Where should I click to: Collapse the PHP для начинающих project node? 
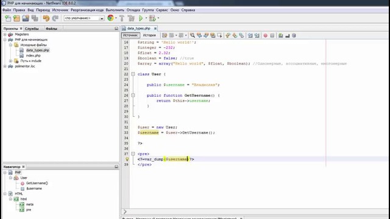[5, 40]
